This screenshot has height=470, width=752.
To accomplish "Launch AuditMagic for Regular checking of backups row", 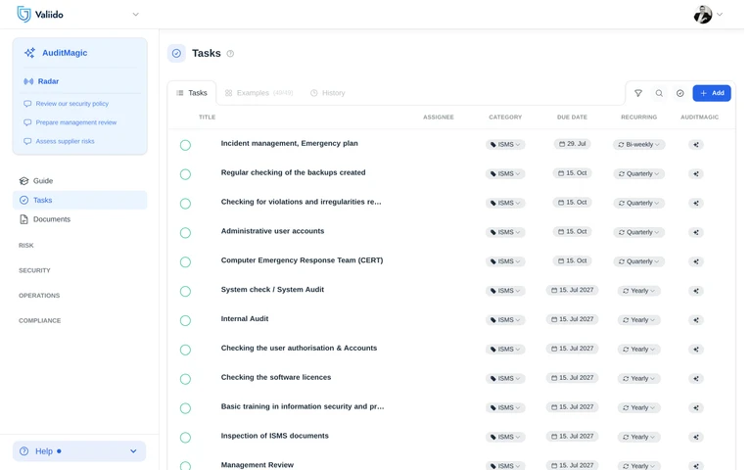I will pyautogui.click(x=696, y=173).
